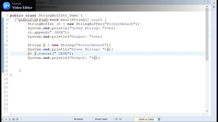This screenshot has height=122, width=218.
Task: Click the "Output: " string on line 8
Action: 80,37
